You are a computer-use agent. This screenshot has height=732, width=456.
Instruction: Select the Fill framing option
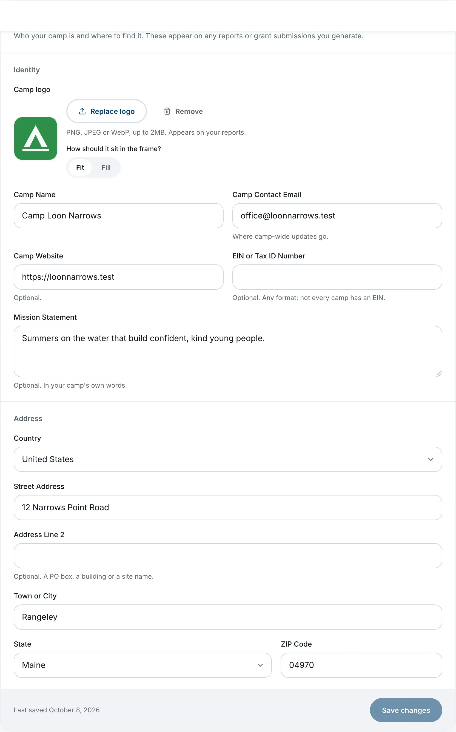pyautogui.click(x=106, y=168)
